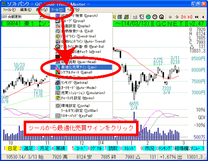Click the clock icon in the toolbar
Screen dimensions: 208x161
[155, 17]
